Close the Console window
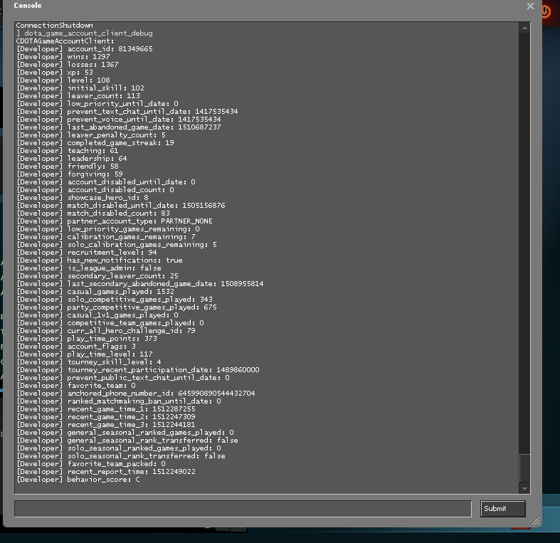The height and width of the screenshot is (543, 560). [530, 6]
